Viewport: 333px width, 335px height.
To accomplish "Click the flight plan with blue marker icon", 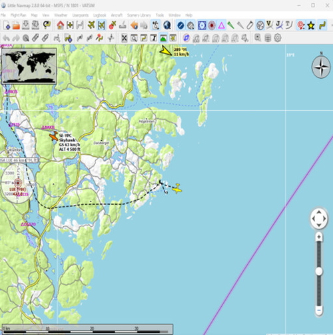I will pos(68,38).
